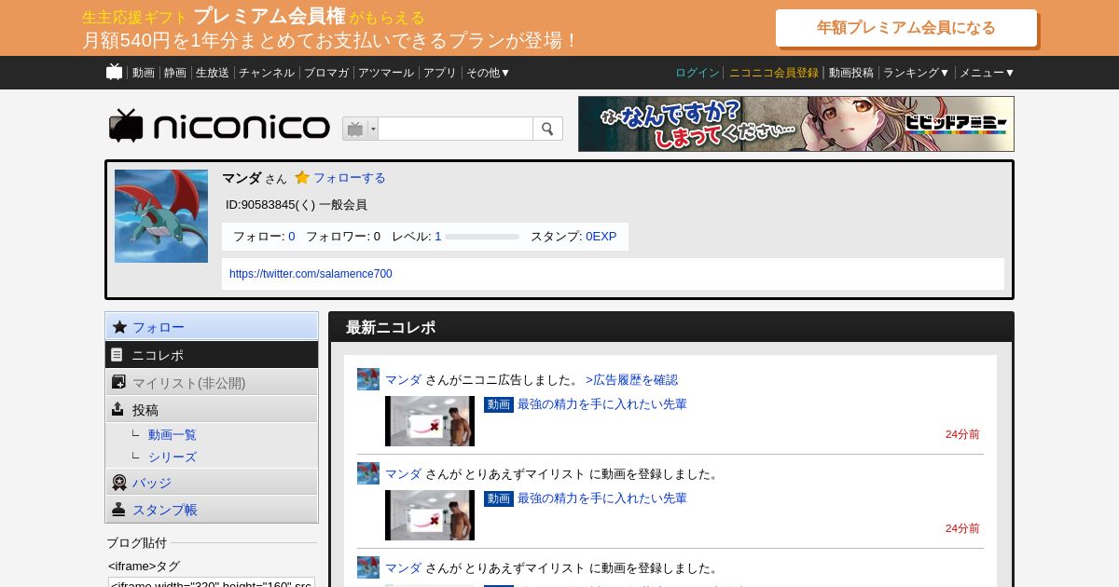Open the niconico logo homepage link
This screenshot has width=1119, height=587.
219,127
